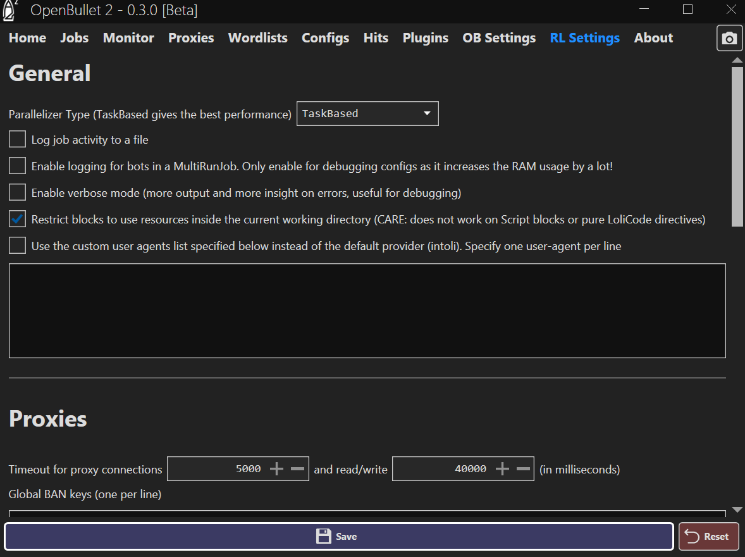Go to the Proxies tab
This screenshot has height=557, width=745.
click(x=191, y=38)
